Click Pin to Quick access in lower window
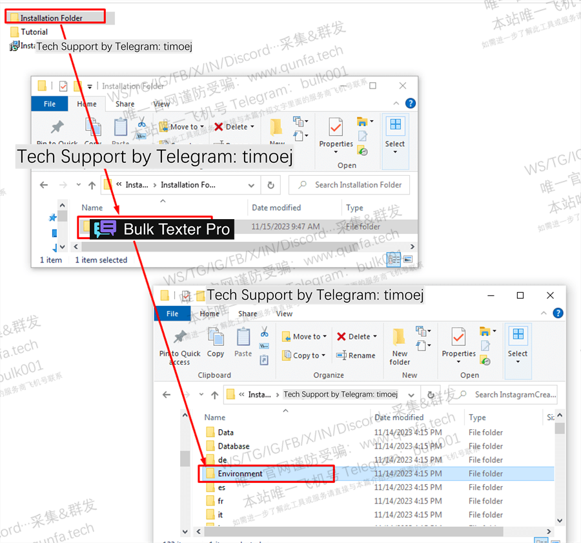The width and height of the screenshot is (581, 543). coord(179,347)
